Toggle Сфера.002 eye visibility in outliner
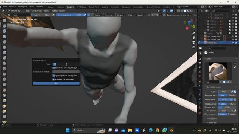Image resolution: width=239 pixels, height=134 pixels. coord(233,43)
